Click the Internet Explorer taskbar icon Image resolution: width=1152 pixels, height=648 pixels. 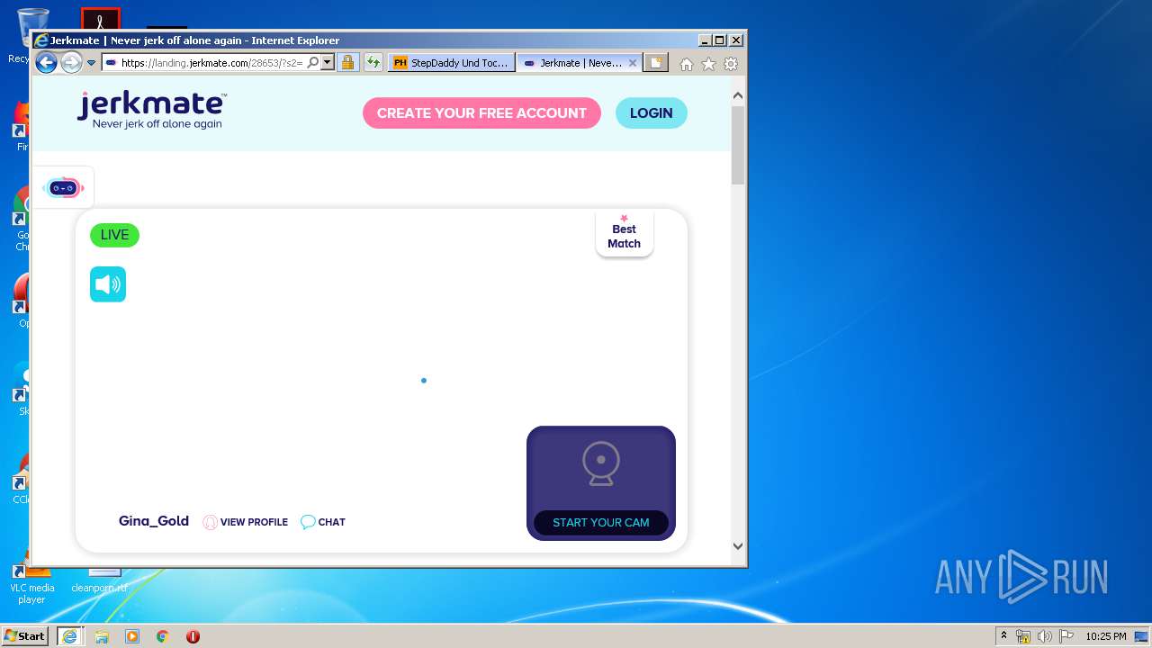70,635
